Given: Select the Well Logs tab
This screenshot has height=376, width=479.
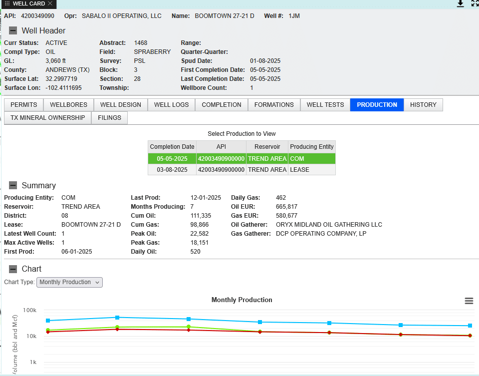Looking at the screenshot, I should click(x=171, y=105).
